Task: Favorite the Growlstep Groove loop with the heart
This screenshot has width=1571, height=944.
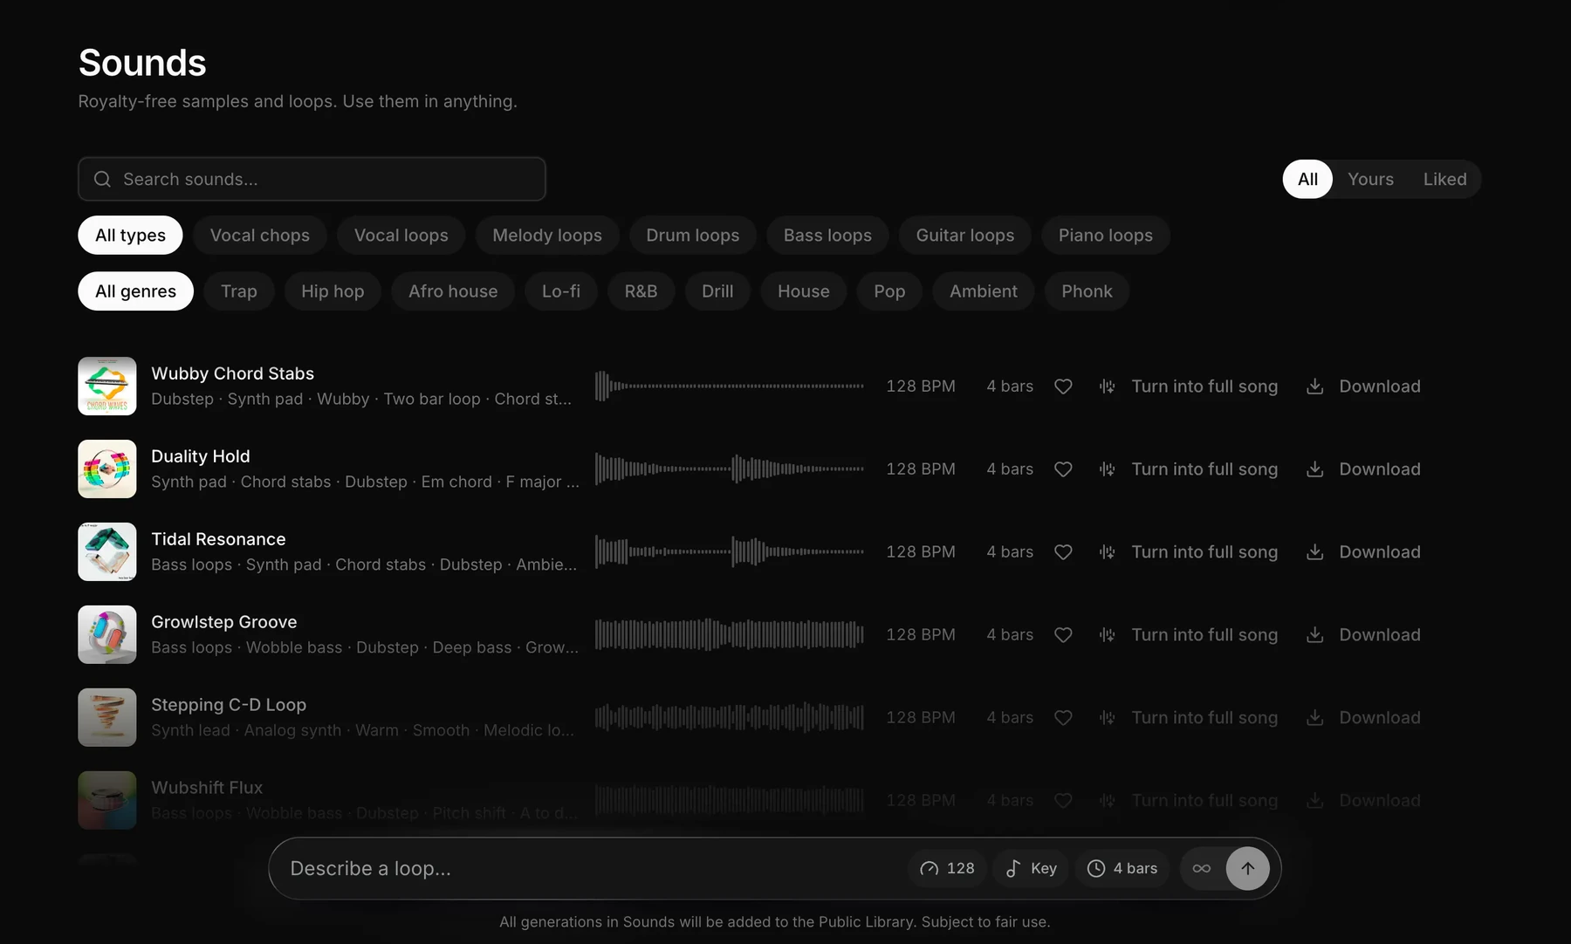Action: pos(1063,635)
